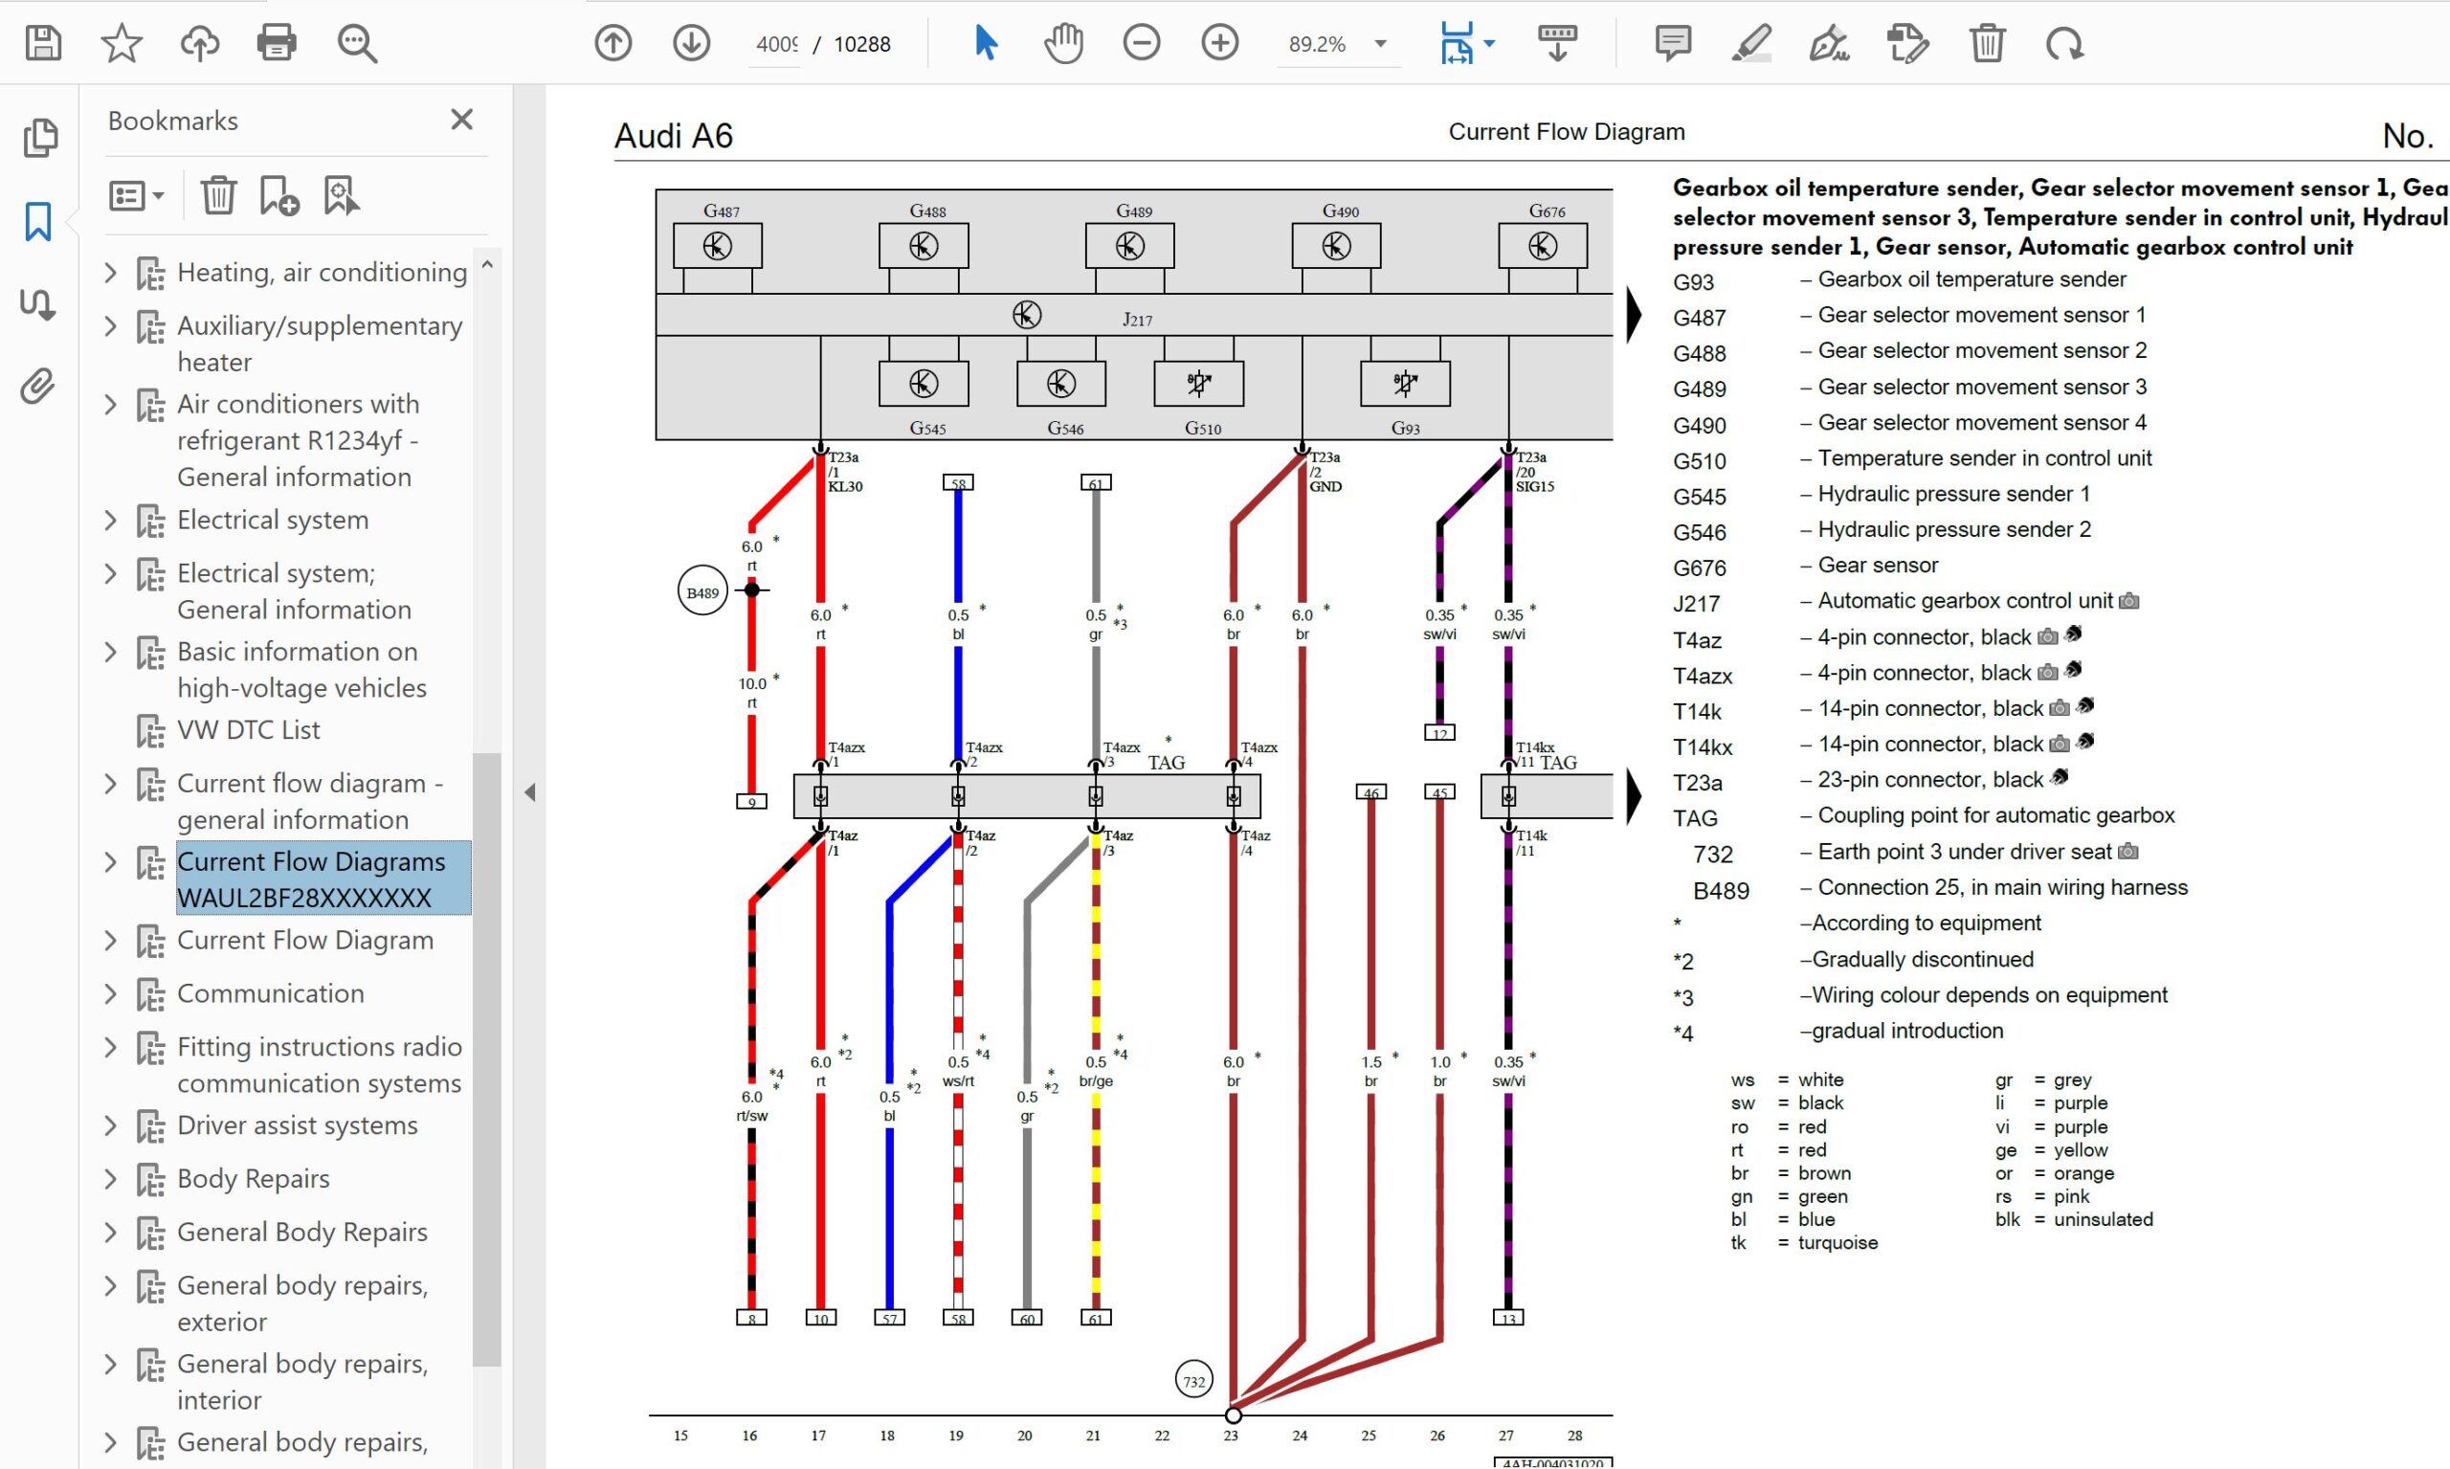This screenshot has height=1469, width=2450.
Task: Click camera icon next to J217 entry
Action: [2129, 601]
